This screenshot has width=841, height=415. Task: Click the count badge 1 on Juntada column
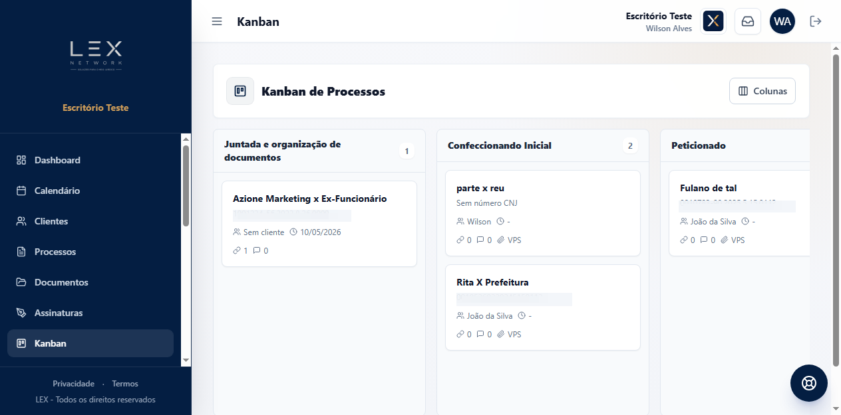407,151
